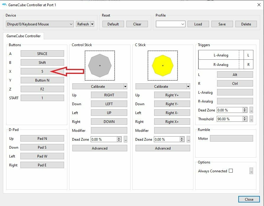
Task: Remap Control Stick Up set to RIGHT
Action: pos(109,95)
